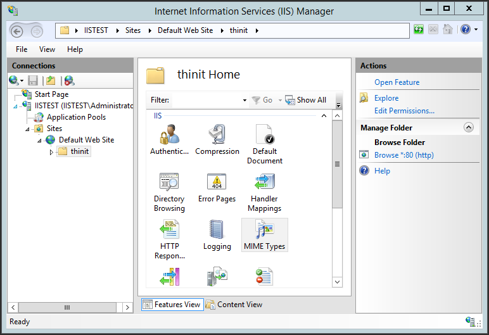Open HTTP Response Headers feature
The width and height of the screenshot is (489, 335).
169,239
